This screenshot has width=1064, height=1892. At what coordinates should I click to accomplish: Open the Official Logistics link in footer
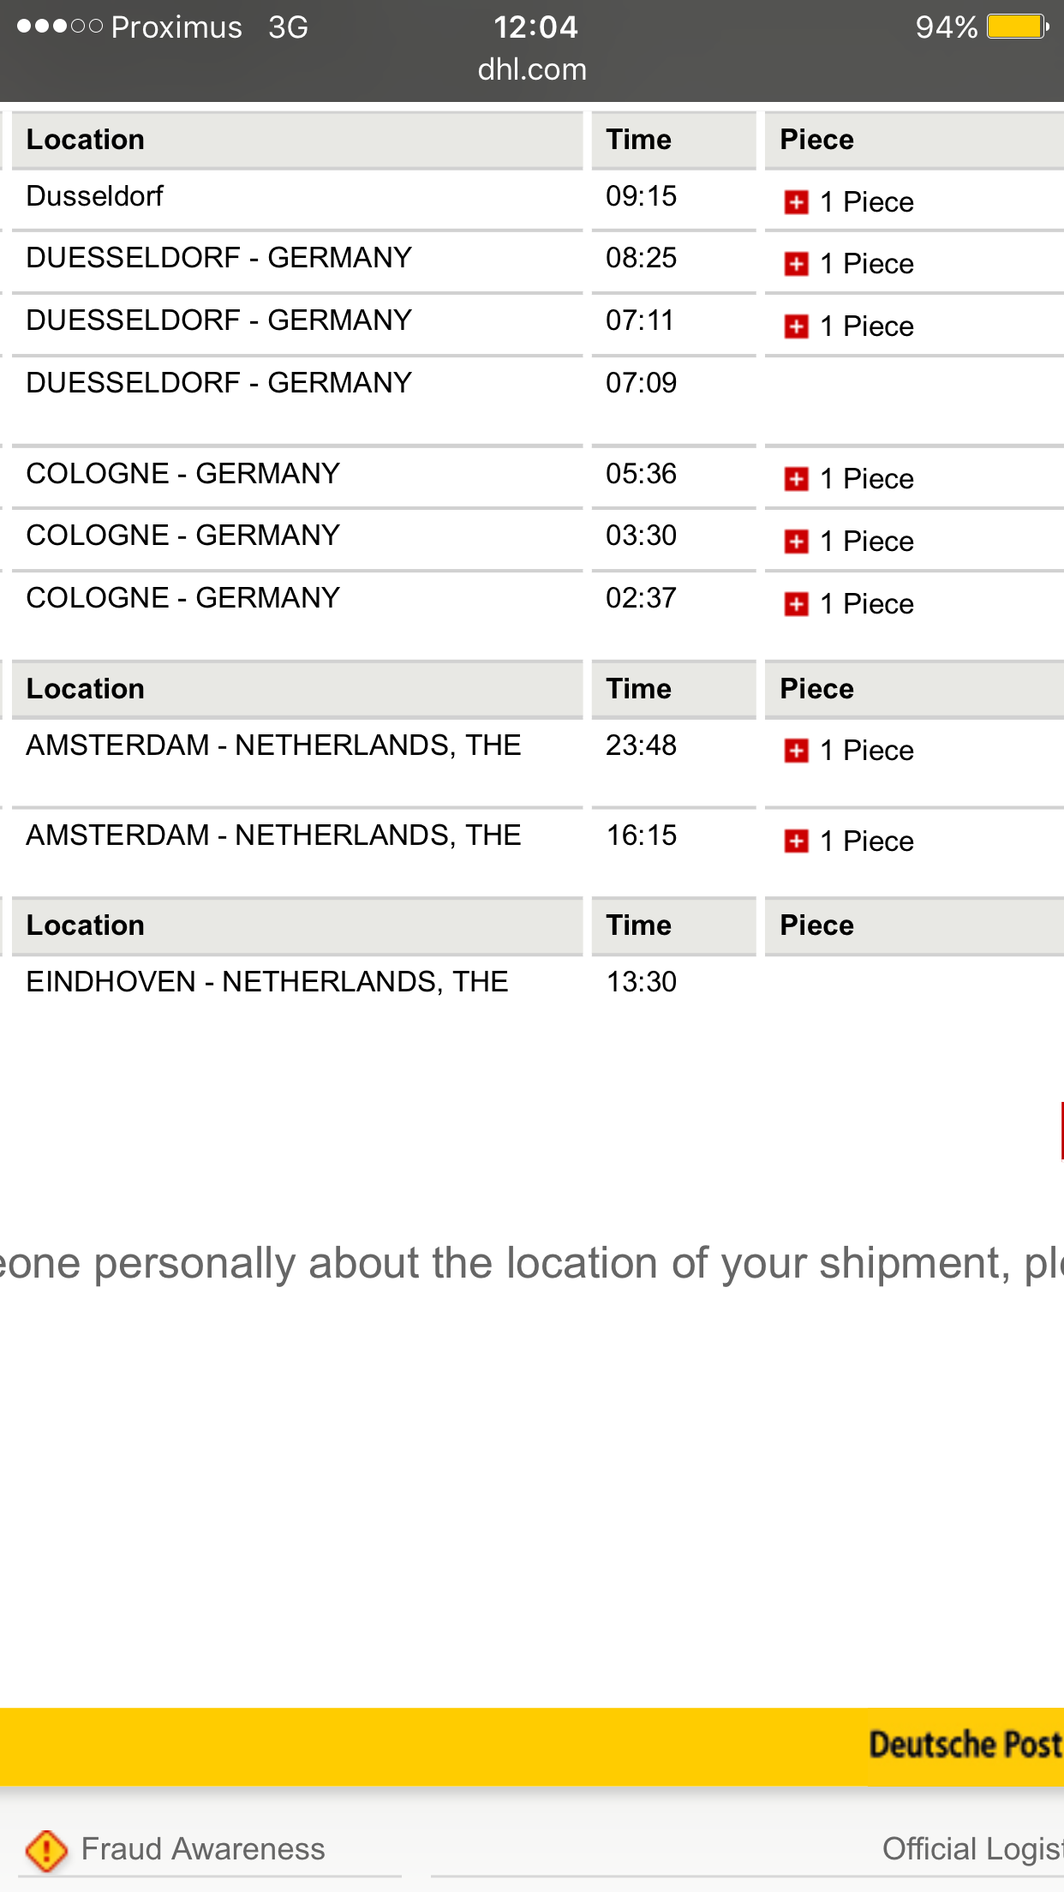[973, 1849]
